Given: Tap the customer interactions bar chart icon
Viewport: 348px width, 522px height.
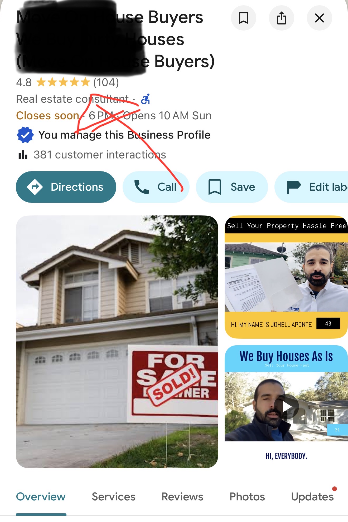Looking at the screenshot, I should click(x=23, y=155).
